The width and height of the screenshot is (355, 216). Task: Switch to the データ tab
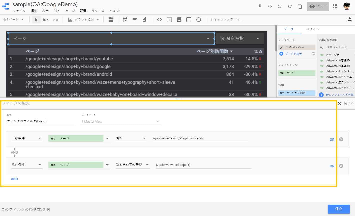pos(289,29)
